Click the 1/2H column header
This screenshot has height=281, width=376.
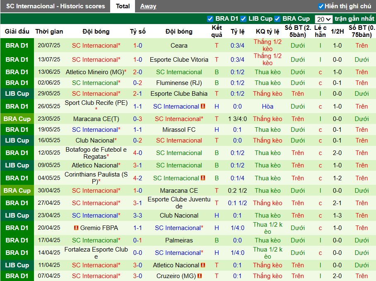tap(337, 31)
